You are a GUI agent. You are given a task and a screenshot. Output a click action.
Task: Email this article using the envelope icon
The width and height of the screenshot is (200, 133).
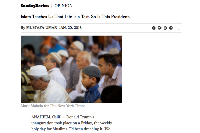[x=165, y=28]
